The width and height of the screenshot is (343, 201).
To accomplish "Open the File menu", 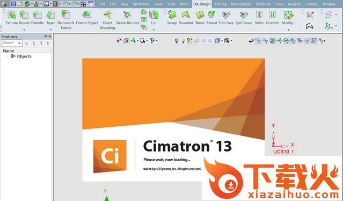I will pos(103,4).
